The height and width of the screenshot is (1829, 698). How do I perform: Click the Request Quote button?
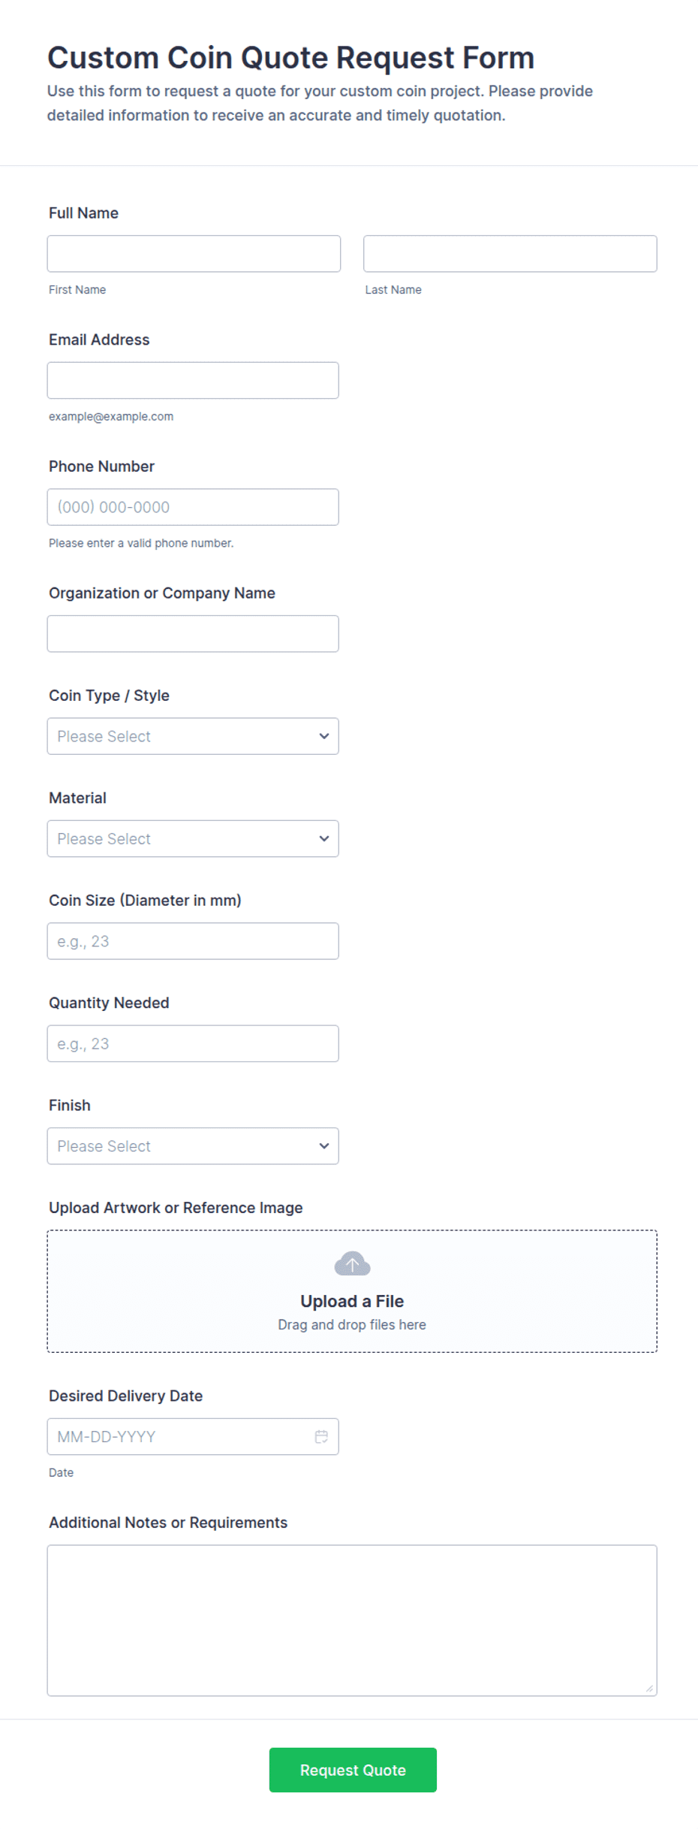pos(353,1770)
